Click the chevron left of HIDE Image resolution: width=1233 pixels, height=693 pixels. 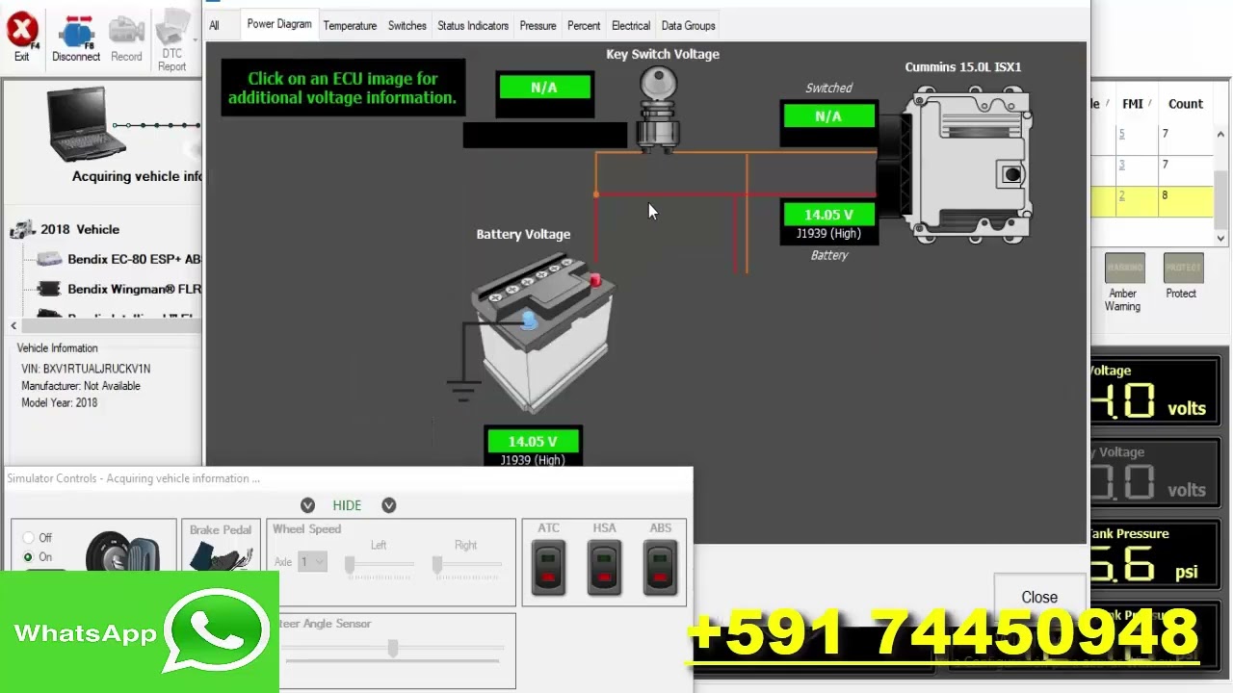(x=307, y=505)
